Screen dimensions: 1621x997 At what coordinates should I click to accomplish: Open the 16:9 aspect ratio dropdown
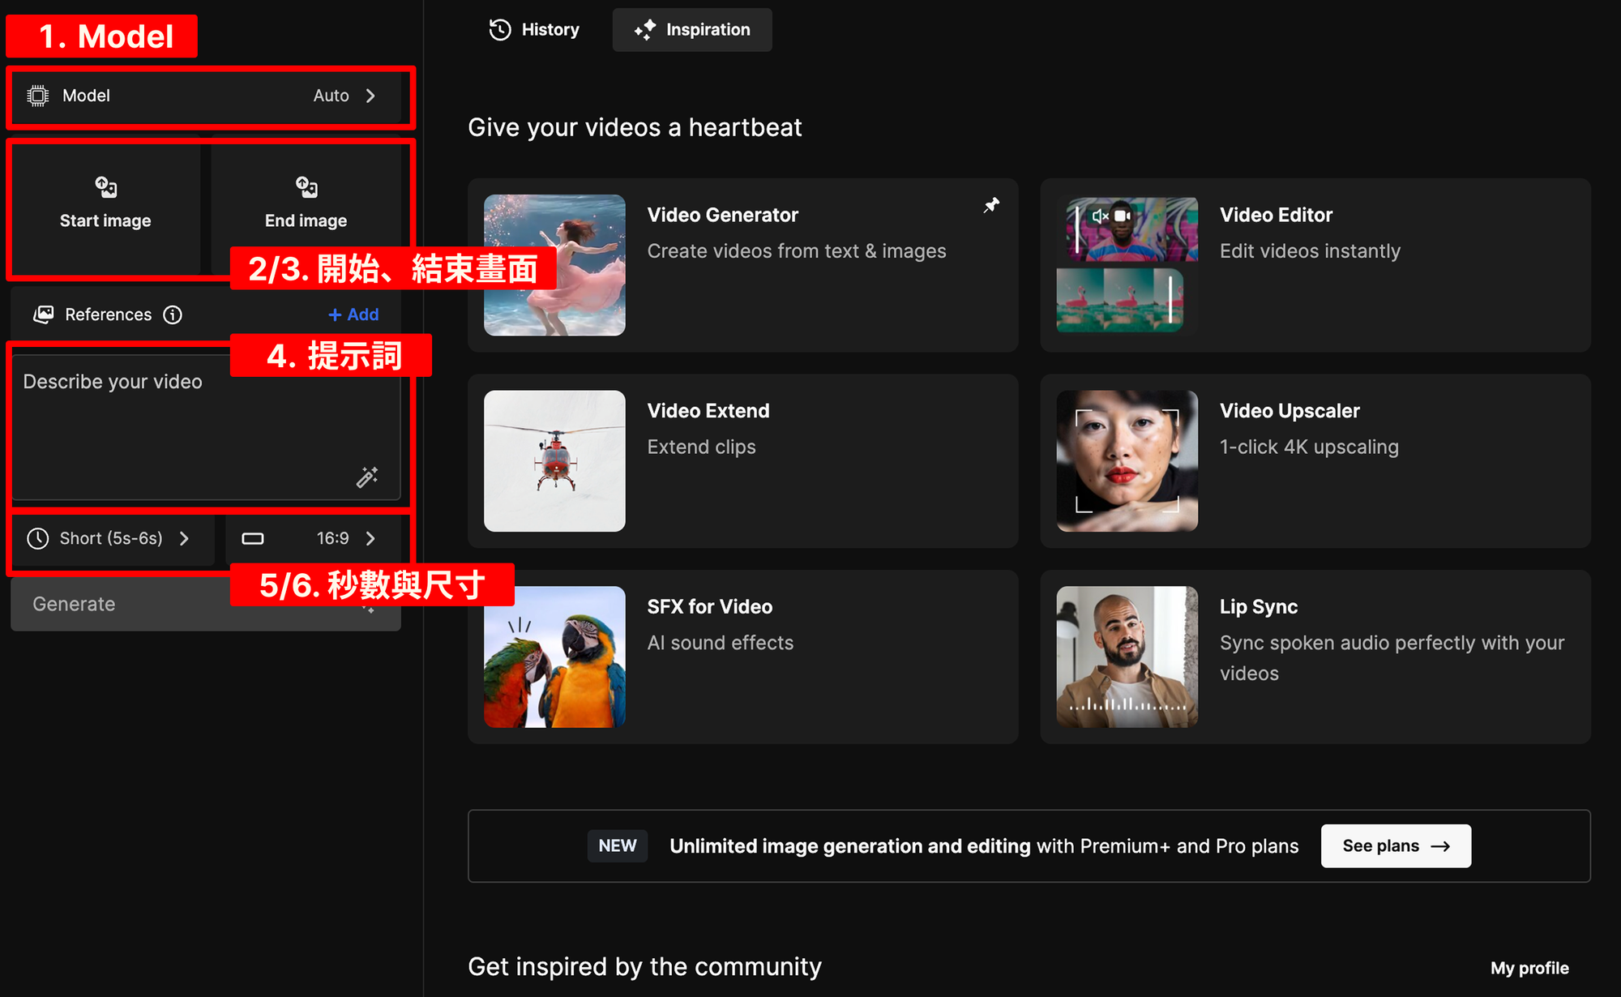pyautogui.click(x=313, y=538)
